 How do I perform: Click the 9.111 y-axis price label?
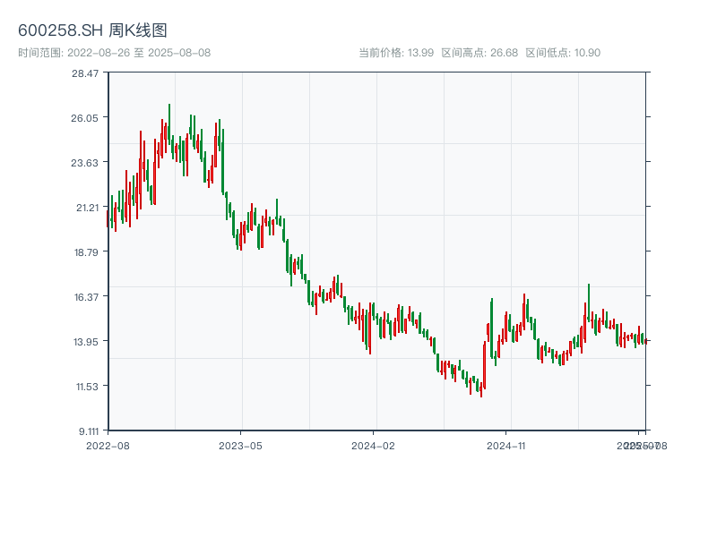point(85,430)
